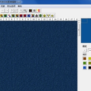91x91 pixels.
Task: Select the smallest single-tile brush size
Action: 85,50
